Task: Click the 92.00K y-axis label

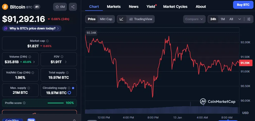Action: (245, 42)
